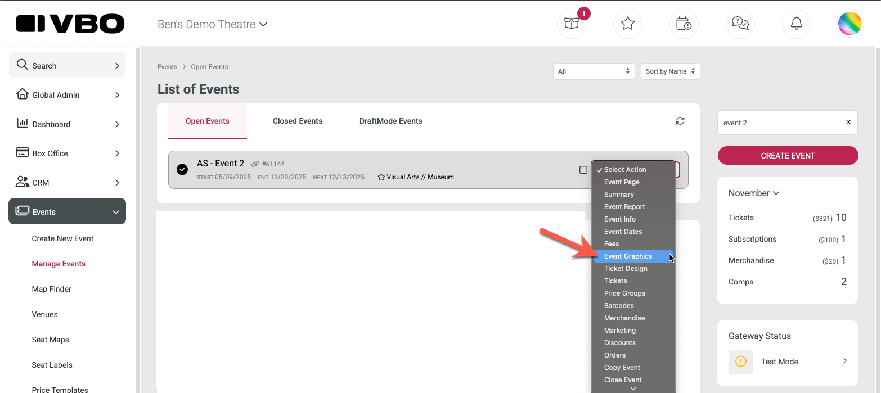This screenshot has height=393, width=881.
Task: Click the IVBO logo
Action: pos(70,24)
